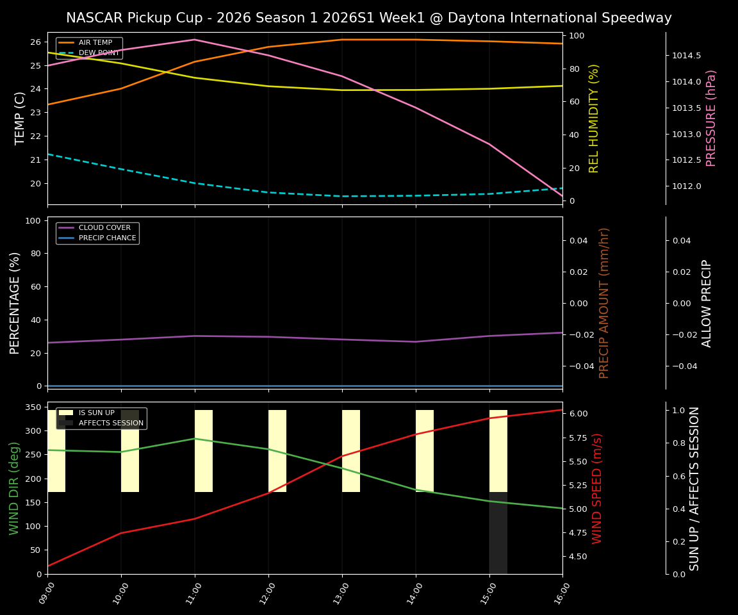The width and height of the screenshot is (738, 615).
Task: Toggle the PRECIP CHANCE legend entry
Action: click(x=106, y=237)
